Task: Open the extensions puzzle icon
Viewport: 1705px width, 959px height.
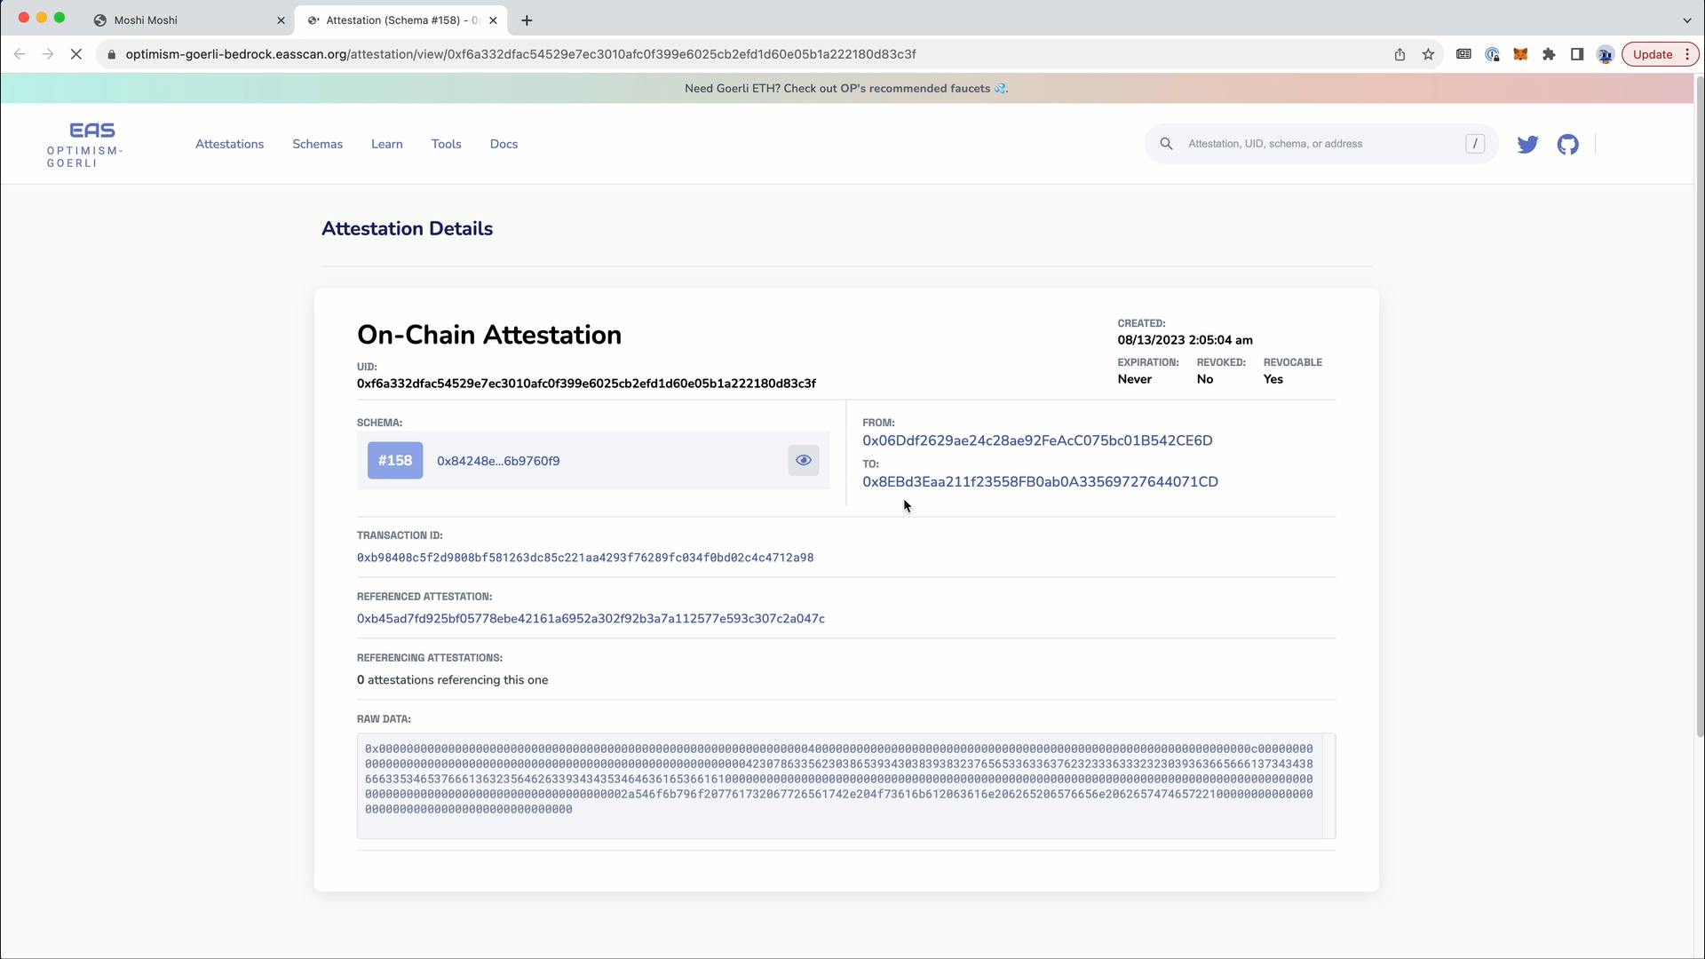Action: pyautogui.click(x=1549, y=54)
